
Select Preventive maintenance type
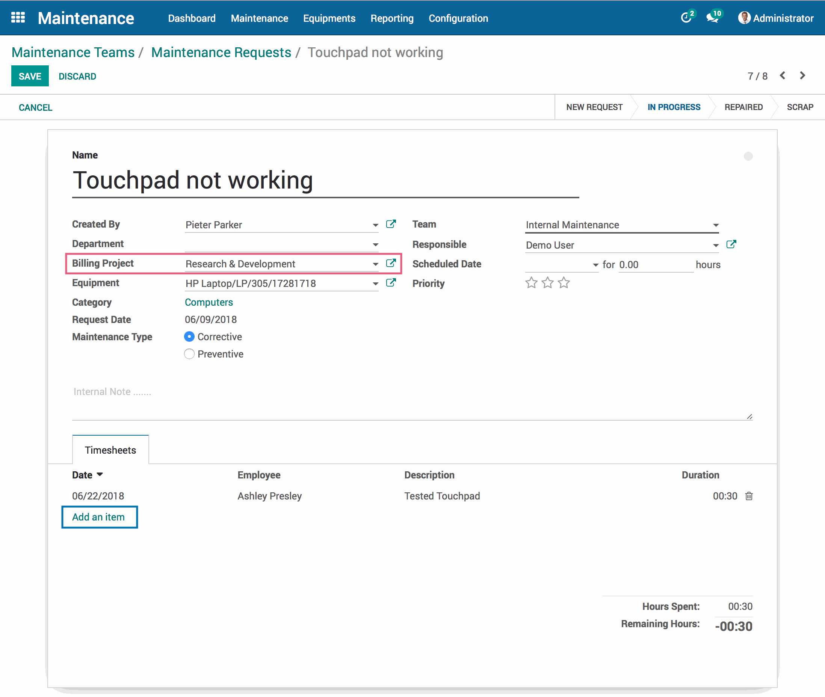click(x=189, y=354)
